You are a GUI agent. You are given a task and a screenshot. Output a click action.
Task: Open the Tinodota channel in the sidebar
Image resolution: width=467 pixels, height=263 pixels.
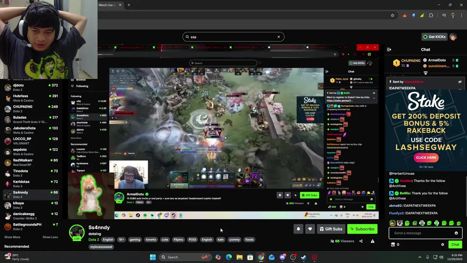coord(31,173)
